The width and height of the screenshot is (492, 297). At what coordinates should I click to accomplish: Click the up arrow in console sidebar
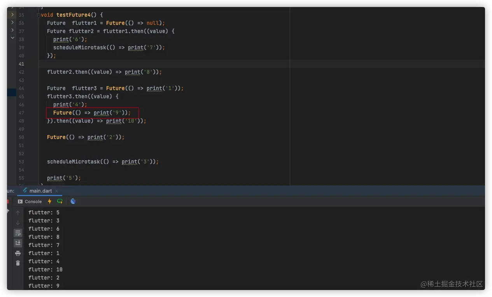18,213
